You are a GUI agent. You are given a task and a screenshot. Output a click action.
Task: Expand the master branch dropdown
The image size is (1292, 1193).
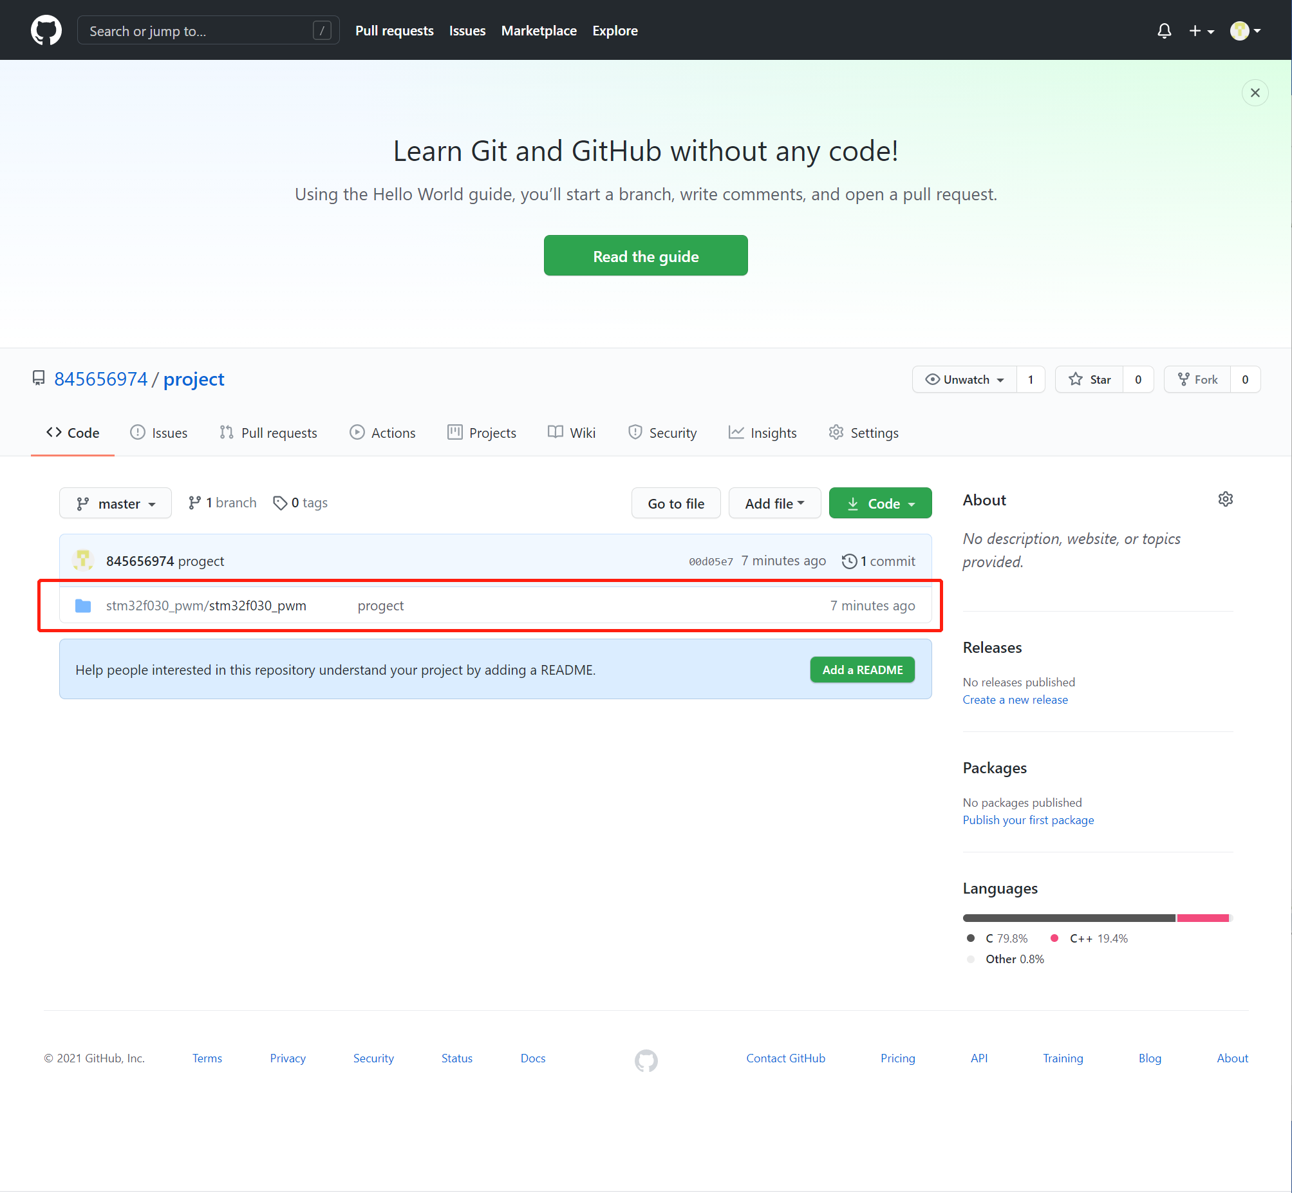pos(115,503)
